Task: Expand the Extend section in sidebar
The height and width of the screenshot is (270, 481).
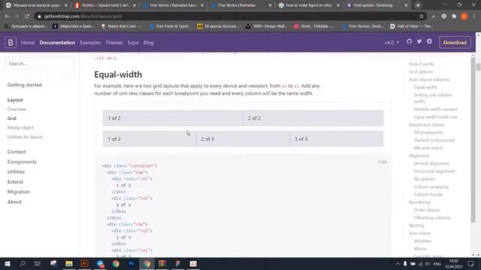Action: click(15, 181)
